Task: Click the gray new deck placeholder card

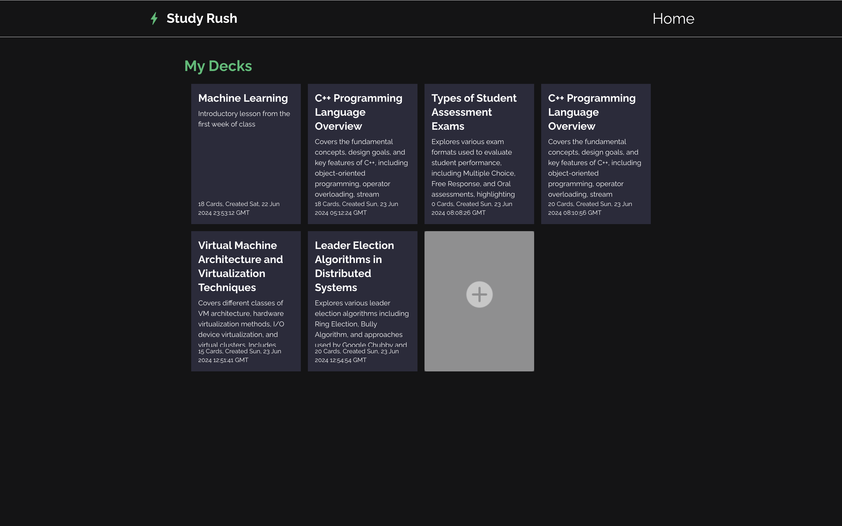Action: (x=479, y=341)
